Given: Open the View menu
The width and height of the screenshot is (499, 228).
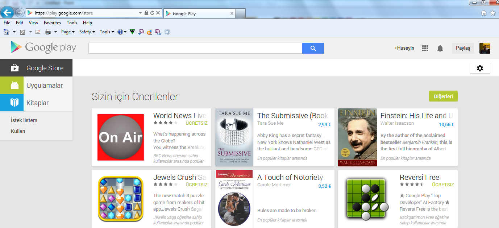Looking at the screenshot, I should tap(33, 23).
